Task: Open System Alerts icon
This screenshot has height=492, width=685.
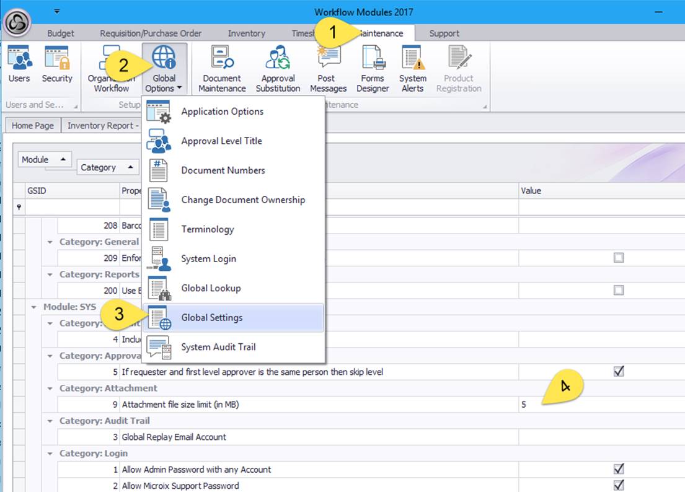Action: pyautogui.click(x=412, y=69)
